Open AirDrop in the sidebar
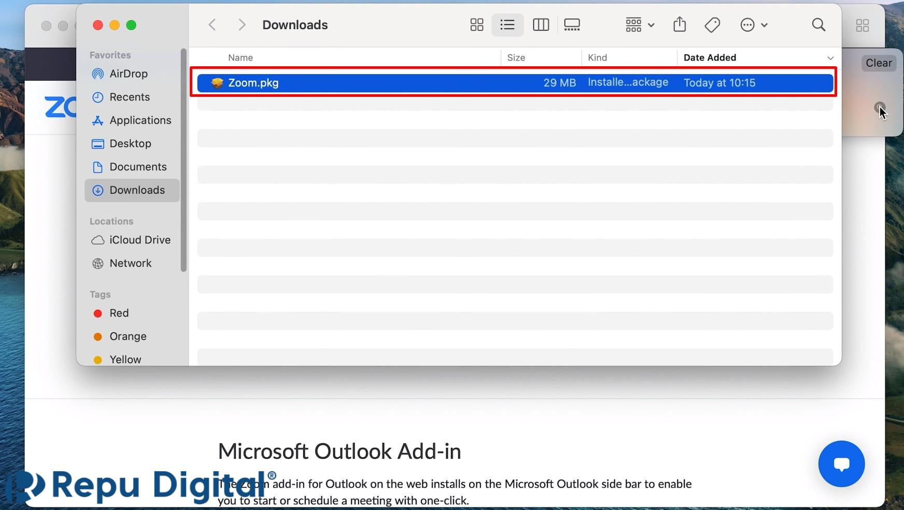The height and width of the screenshot is (510, 904). coord(128,74)
